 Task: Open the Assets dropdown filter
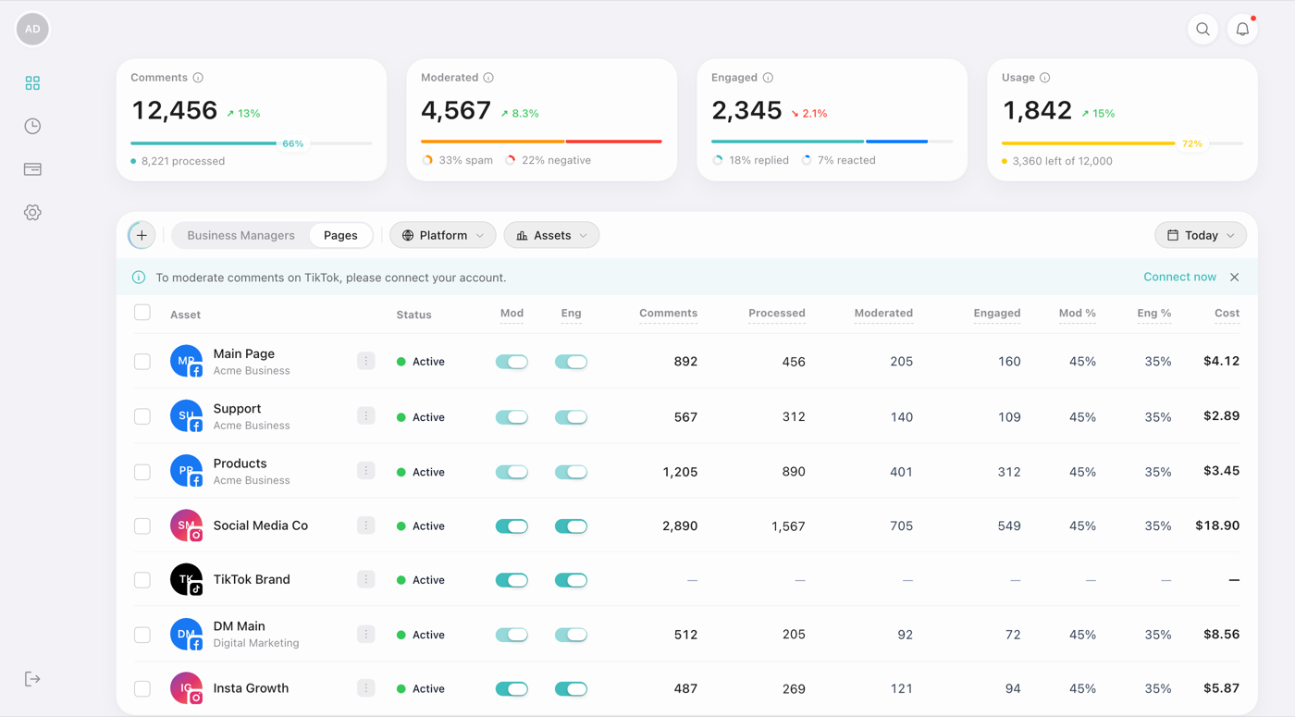pos(551,235)
